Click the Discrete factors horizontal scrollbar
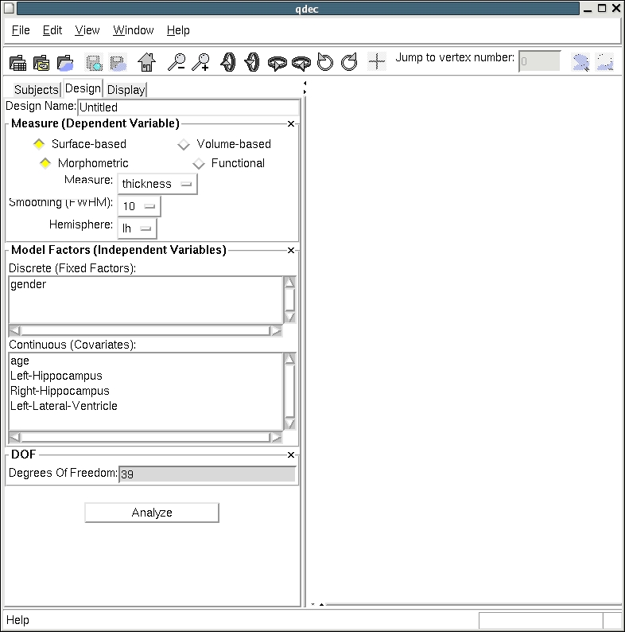Image resolution: width=625 pixels, height=632 pixels. 145,330
